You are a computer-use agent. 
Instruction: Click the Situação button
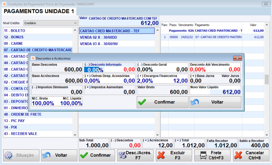pyautogui.click(x=21, y=155)
